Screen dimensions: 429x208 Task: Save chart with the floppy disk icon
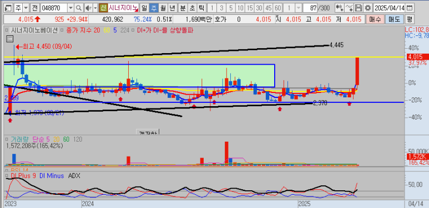coord(358,8)
